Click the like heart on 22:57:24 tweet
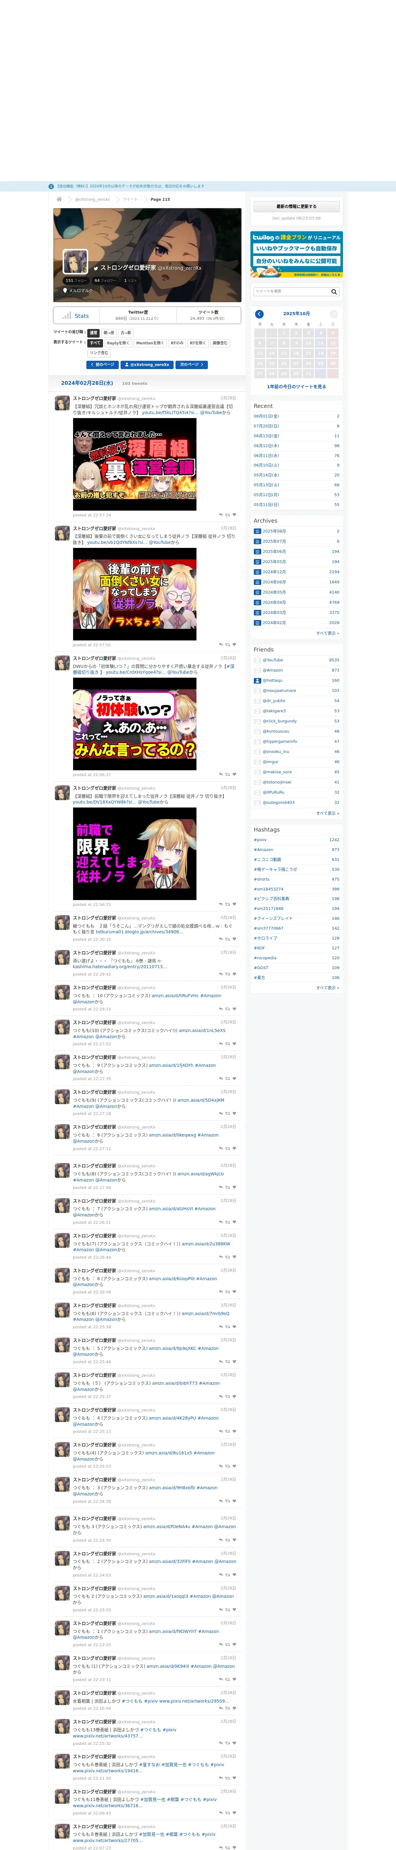The height and width of the screenshot is (1850, 396). point(234,514)
